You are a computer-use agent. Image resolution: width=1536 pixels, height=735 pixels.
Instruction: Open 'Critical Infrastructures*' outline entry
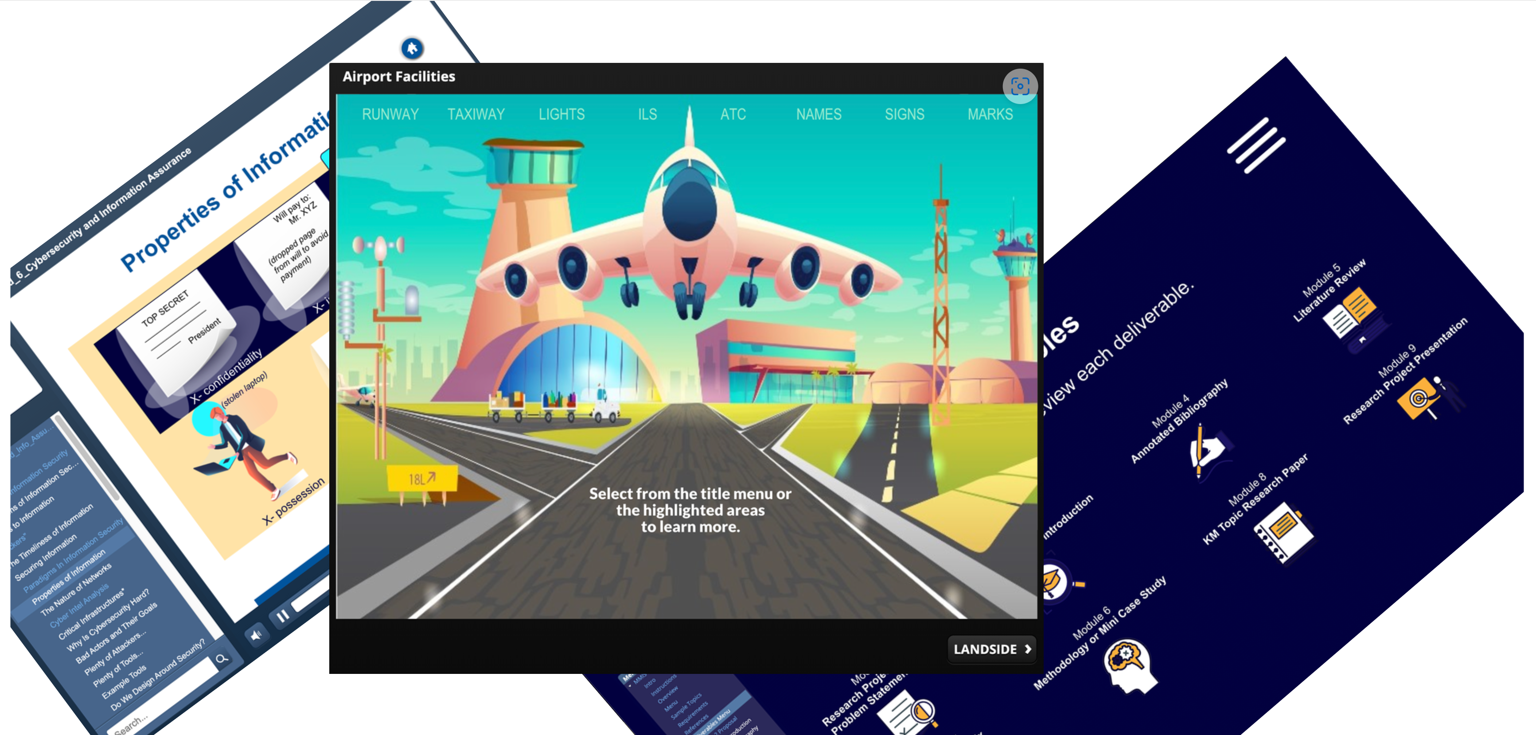(x=92, y=614)
